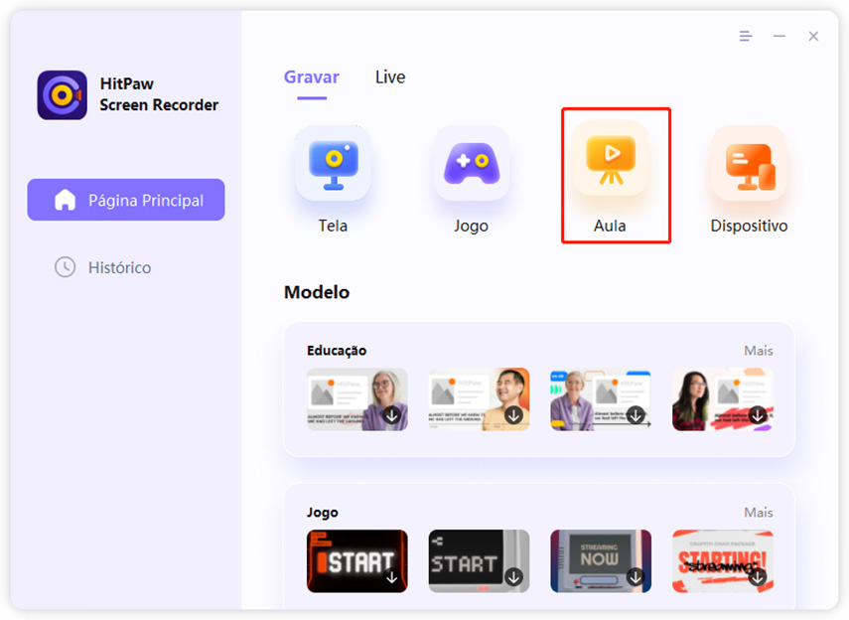The image size is (849, 620).
Task: Click the Jogo category title in Modelo
Action: point(322,512)
